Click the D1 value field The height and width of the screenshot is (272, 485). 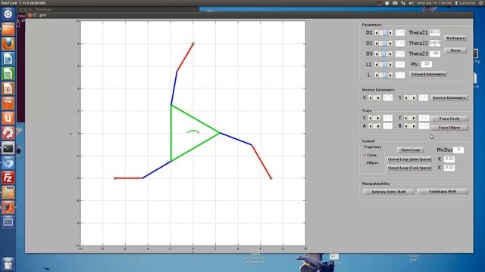click(400, 32)
